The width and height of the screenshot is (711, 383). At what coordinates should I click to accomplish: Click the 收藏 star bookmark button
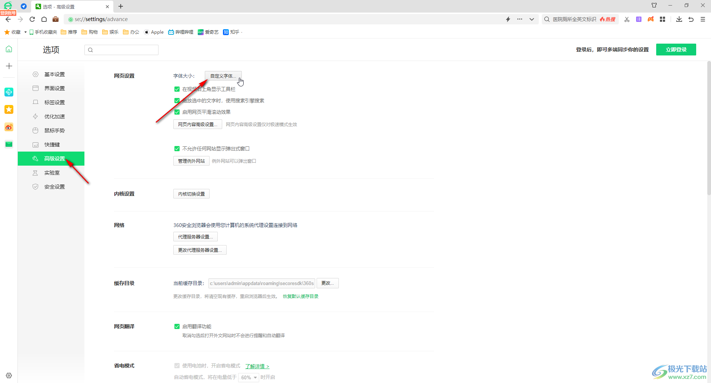[x=13, y=32]
